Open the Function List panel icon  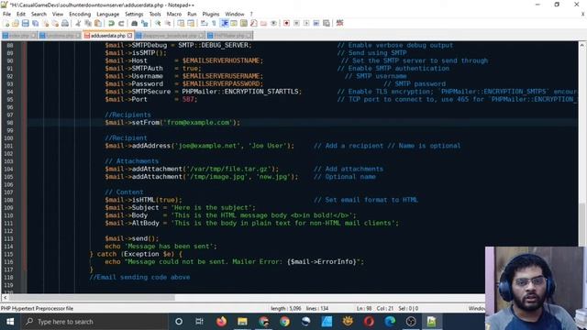pos(254,23)
